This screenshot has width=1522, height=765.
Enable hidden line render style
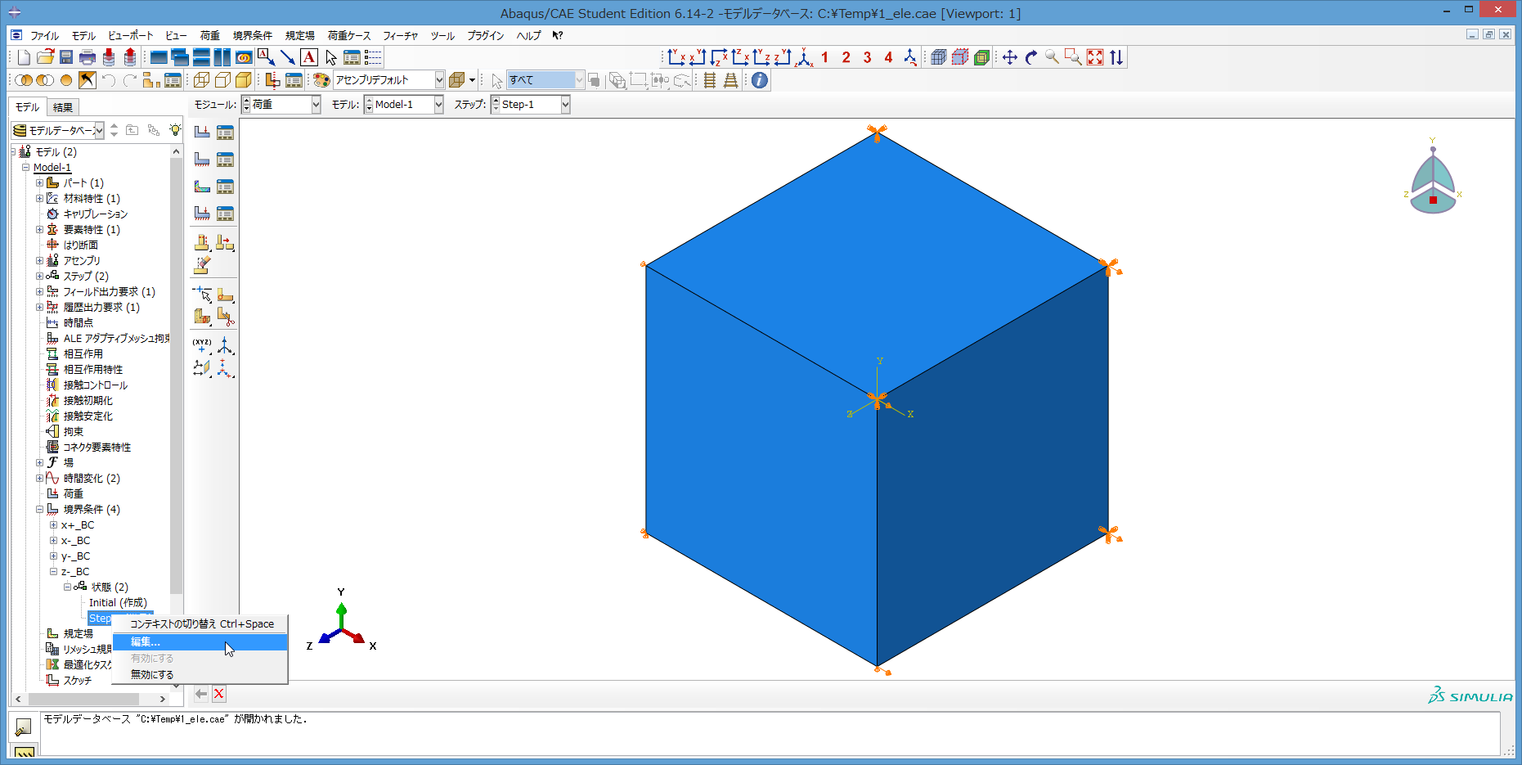(222, 80)
